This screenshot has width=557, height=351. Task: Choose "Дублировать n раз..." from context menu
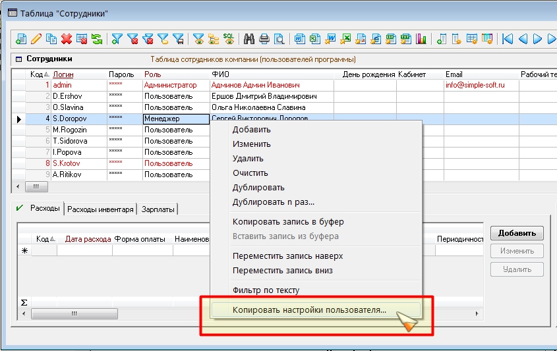274,202
